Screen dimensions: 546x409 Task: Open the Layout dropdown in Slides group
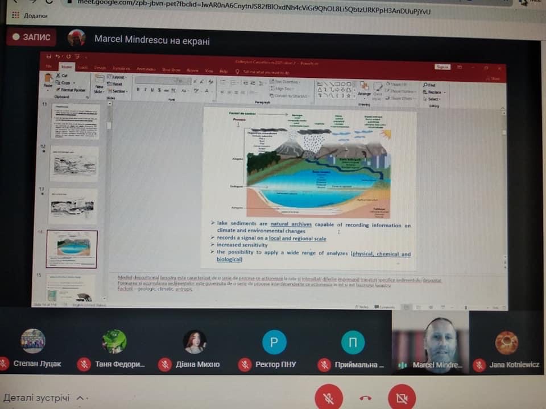click(119, 77)
